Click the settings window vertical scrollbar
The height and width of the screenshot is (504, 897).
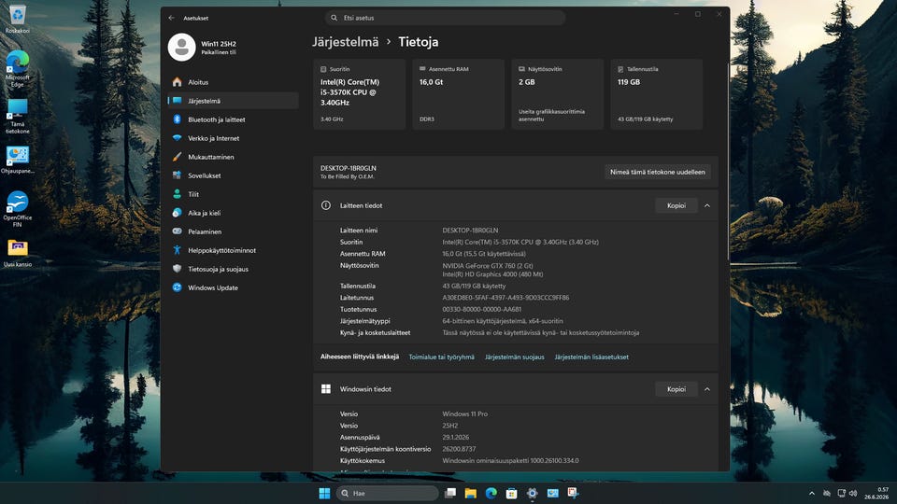coord(728,160)
